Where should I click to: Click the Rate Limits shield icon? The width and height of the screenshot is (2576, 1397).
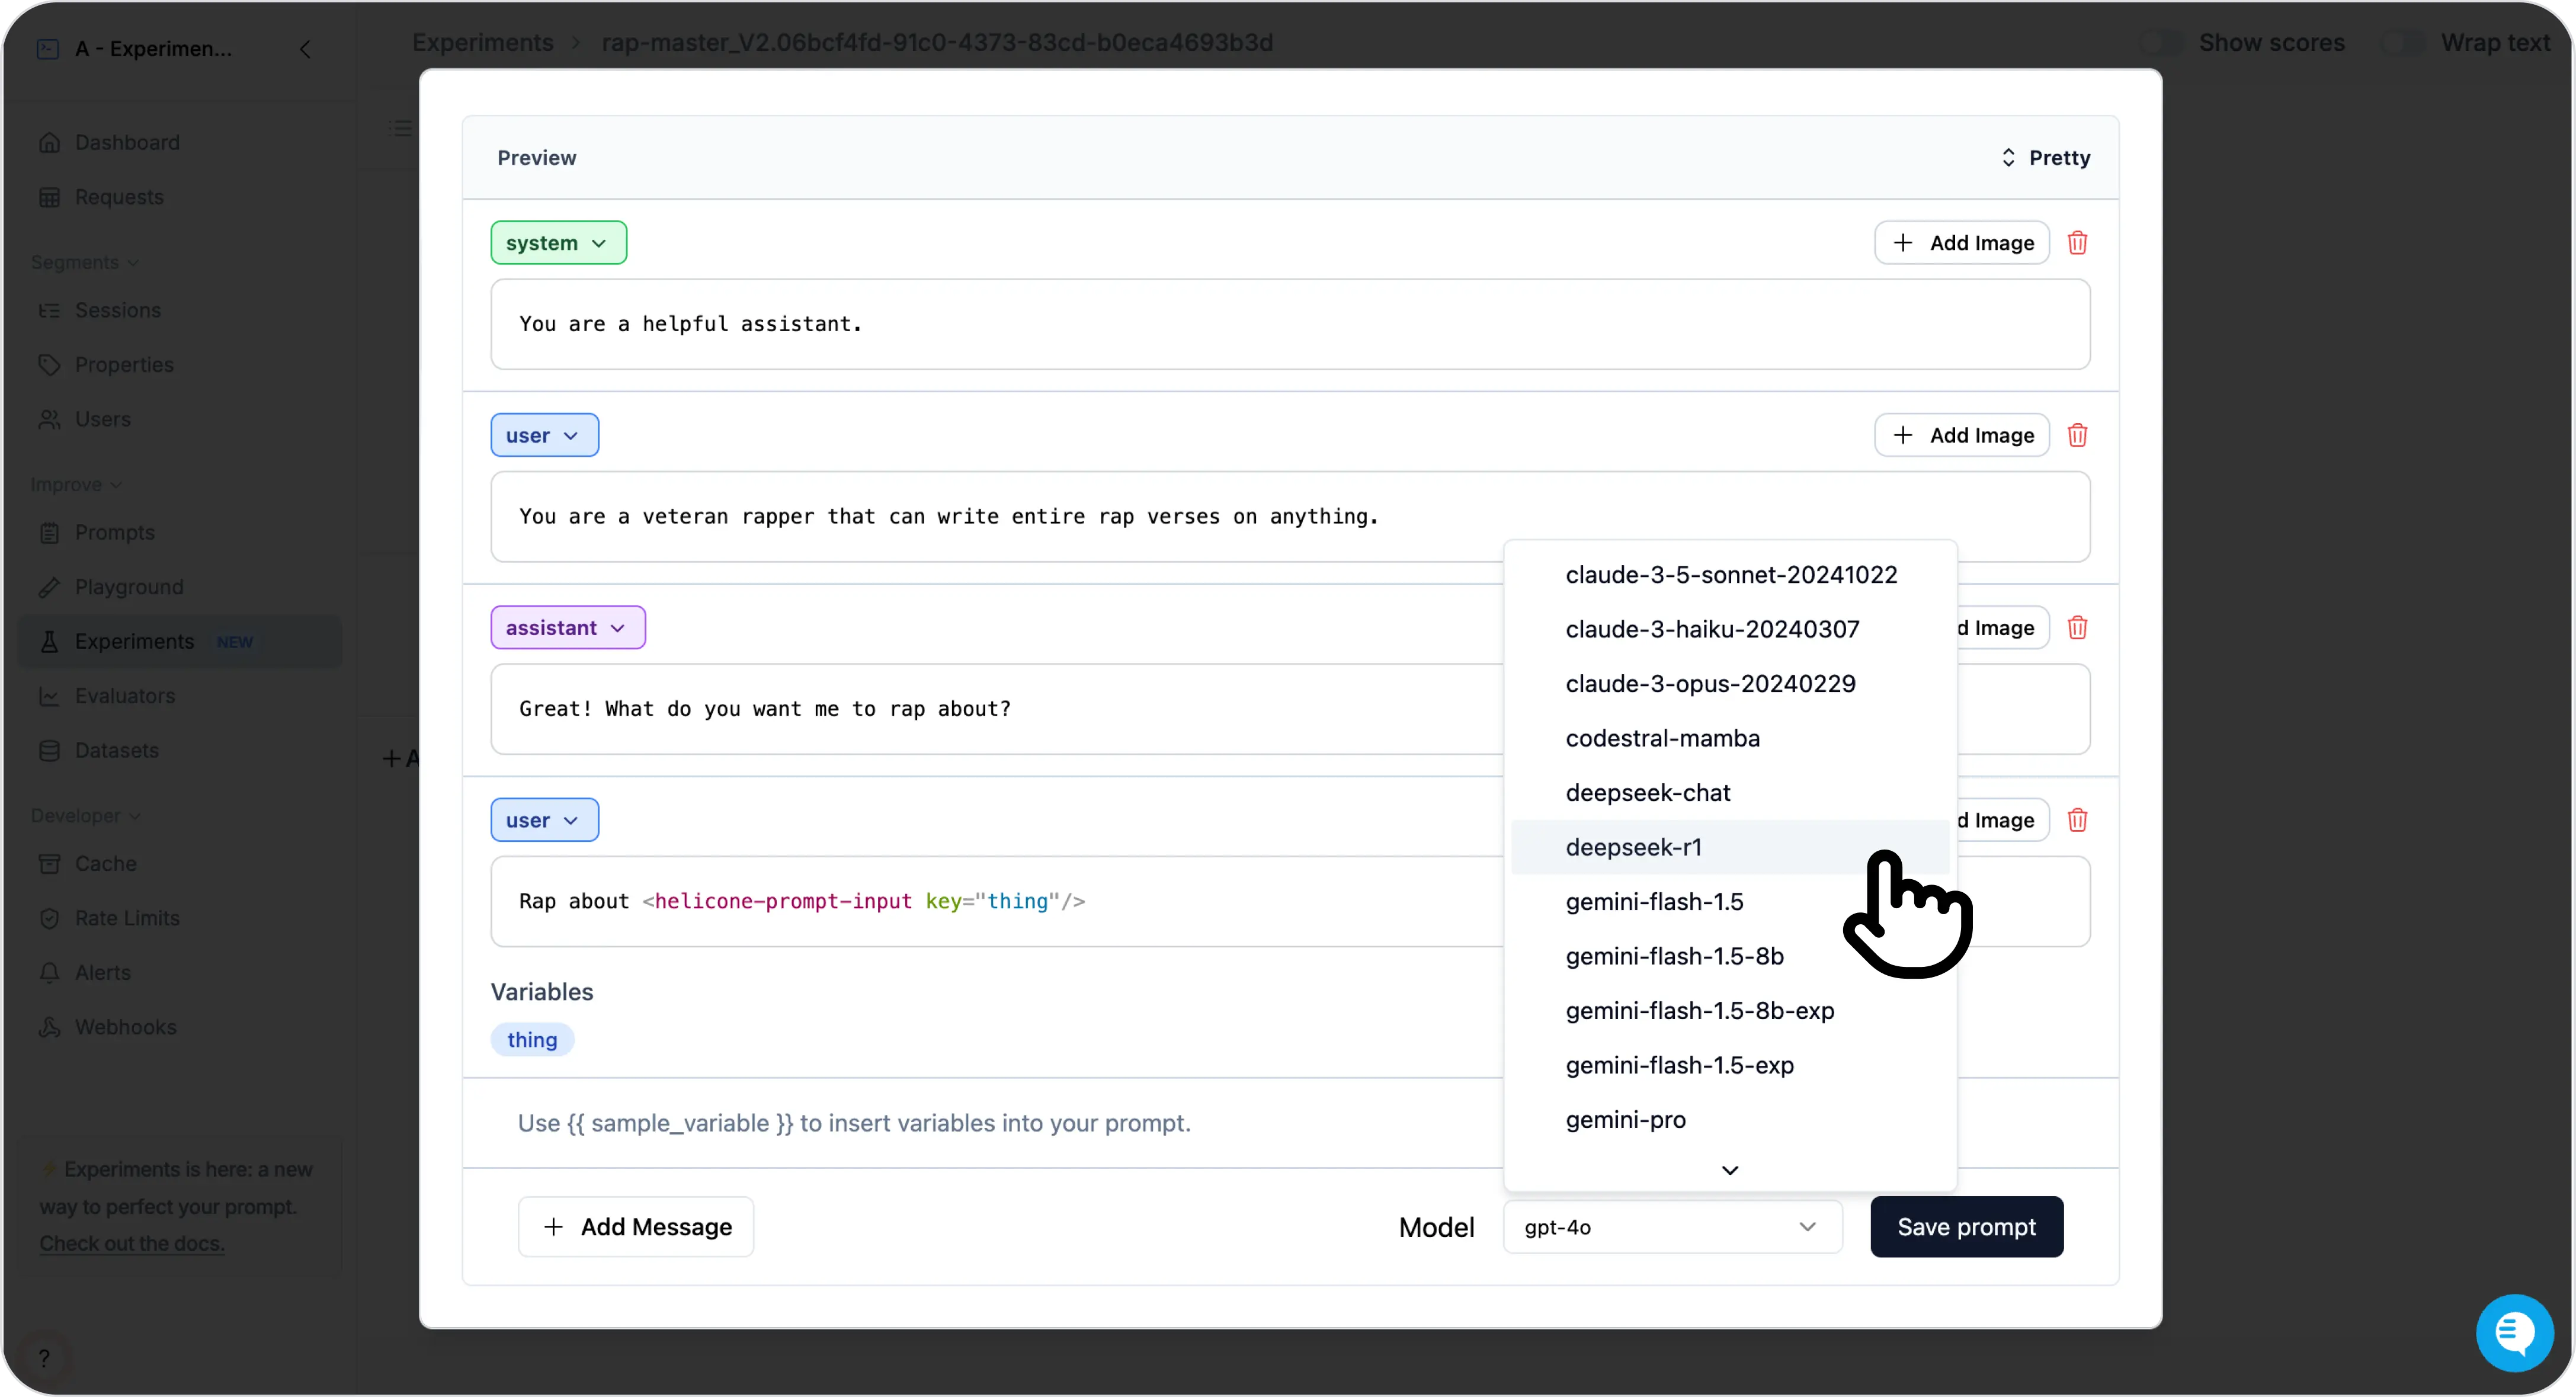point(49,918)
